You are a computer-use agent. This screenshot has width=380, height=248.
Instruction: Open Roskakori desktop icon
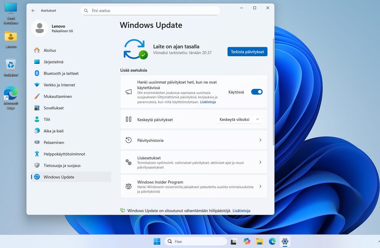[x=11, y=66]
